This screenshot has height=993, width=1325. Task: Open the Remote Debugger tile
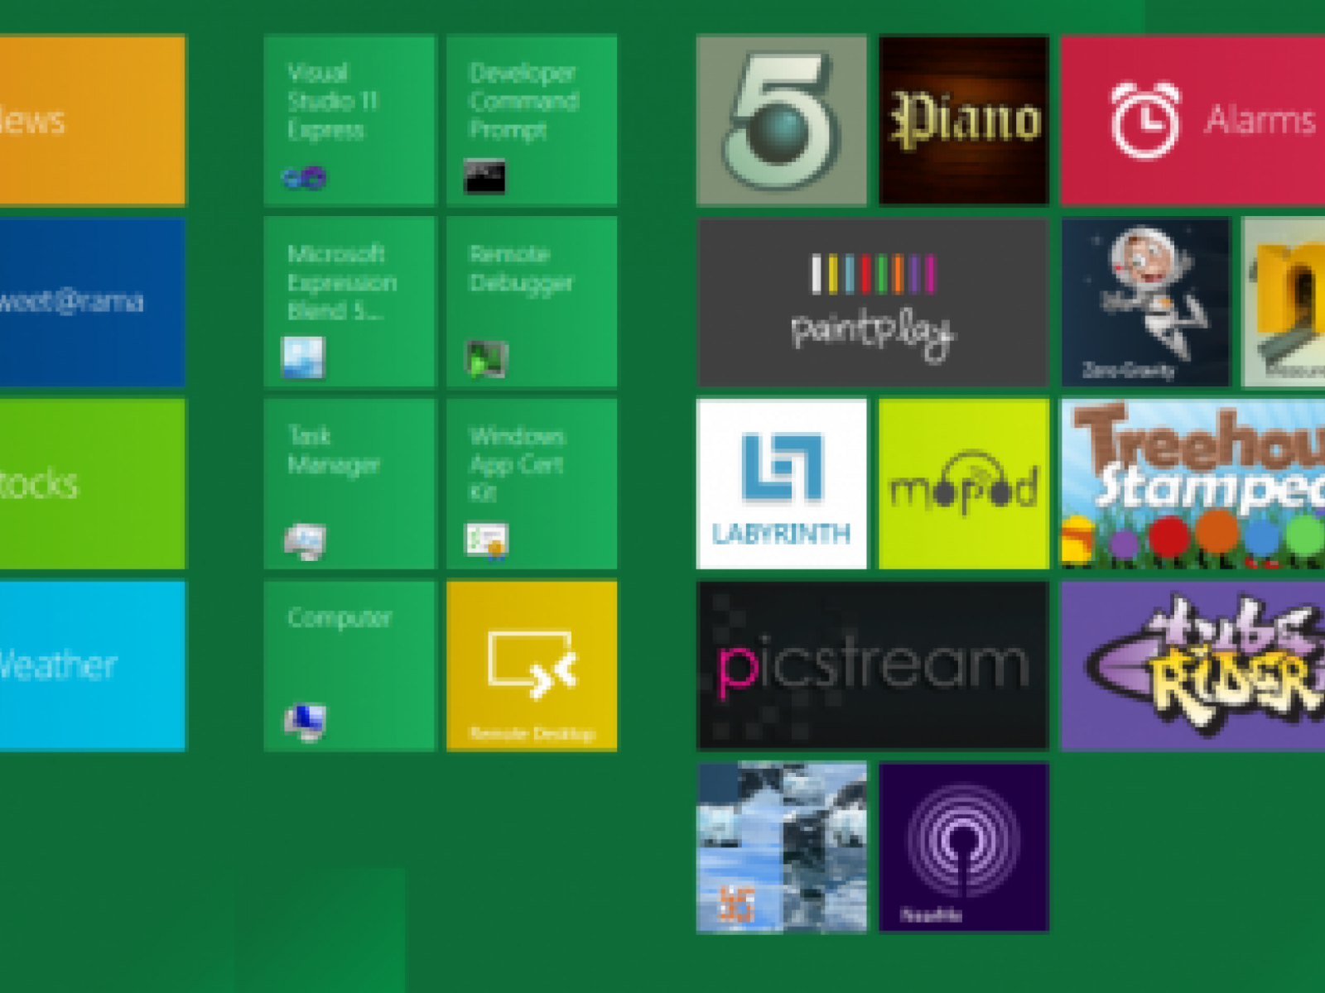click(532, 302)
